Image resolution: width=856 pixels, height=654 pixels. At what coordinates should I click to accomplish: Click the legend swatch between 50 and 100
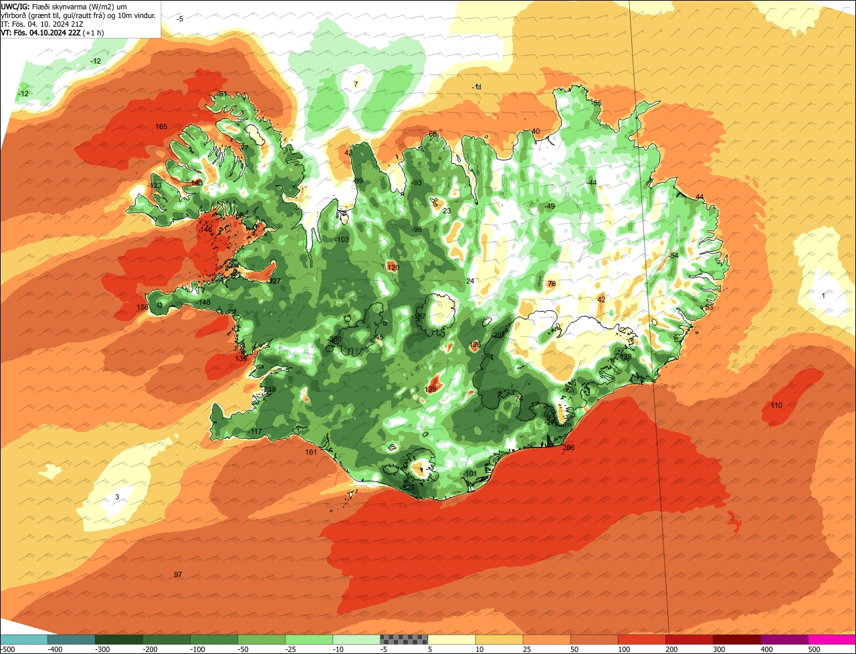[594, 639]
